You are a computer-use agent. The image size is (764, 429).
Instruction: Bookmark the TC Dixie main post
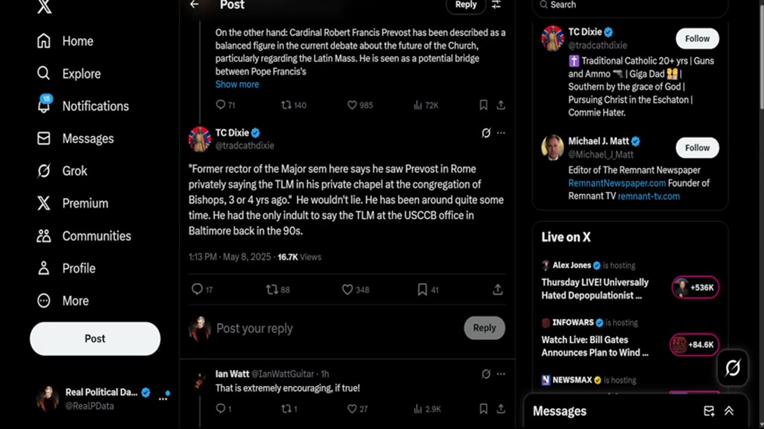click(x=422, y=290)
